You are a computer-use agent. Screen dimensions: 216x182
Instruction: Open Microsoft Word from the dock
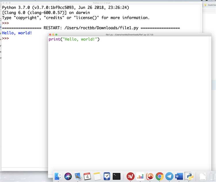coord(179,176)
